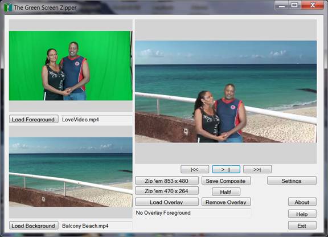Open Help
Image resolution: width=328 pixels, height=237 pixels.
click(302, 214)
